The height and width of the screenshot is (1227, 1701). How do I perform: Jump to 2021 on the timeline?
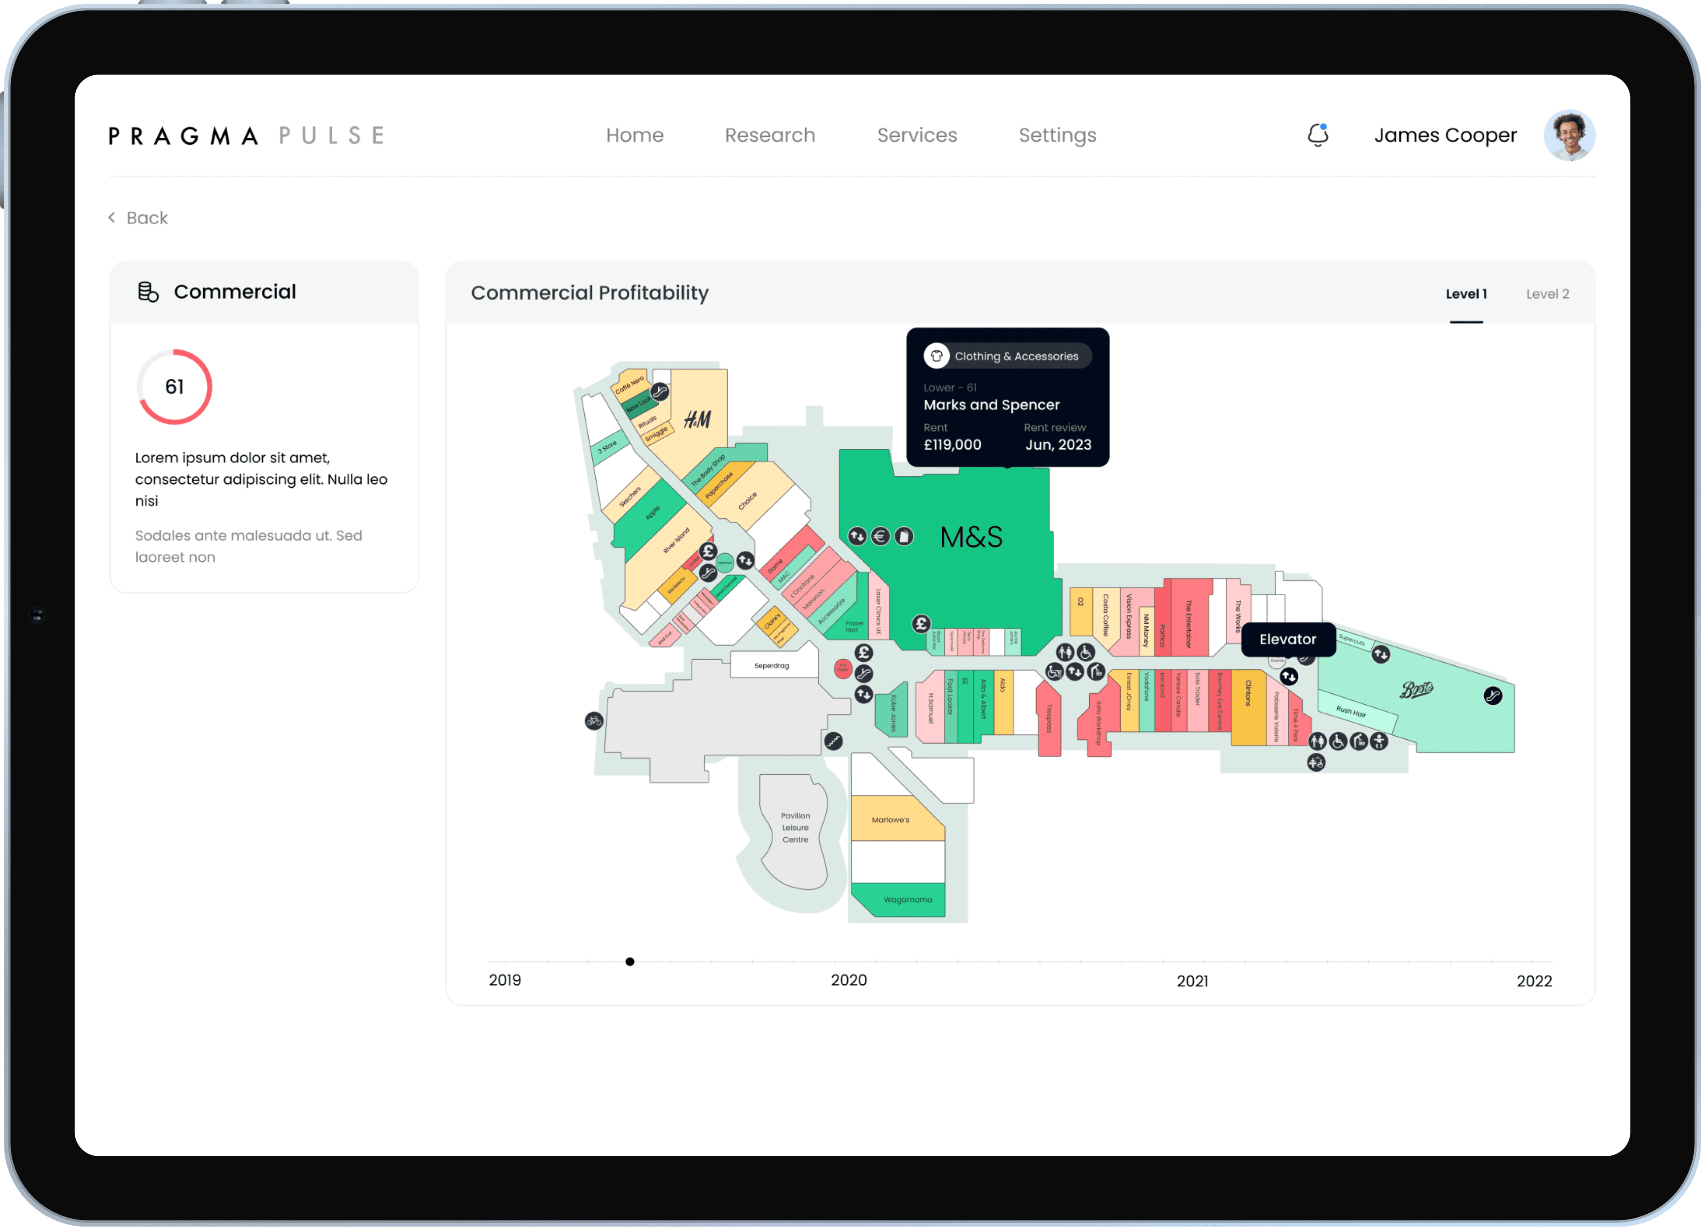1192,981
